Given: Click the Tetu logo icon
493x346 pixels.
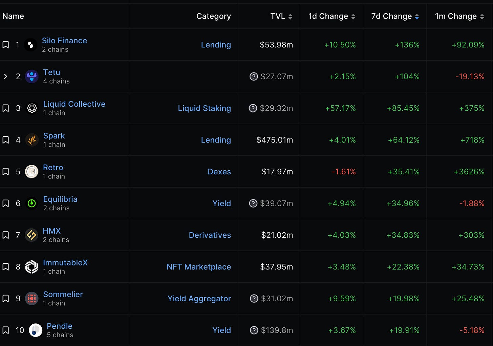Looking at the screenshot, I should pyautogui.click(x=32, y=77).
